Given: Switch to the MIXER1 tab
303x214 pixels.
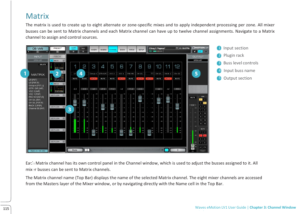Looking at the screenshot, I should (94, 49).
